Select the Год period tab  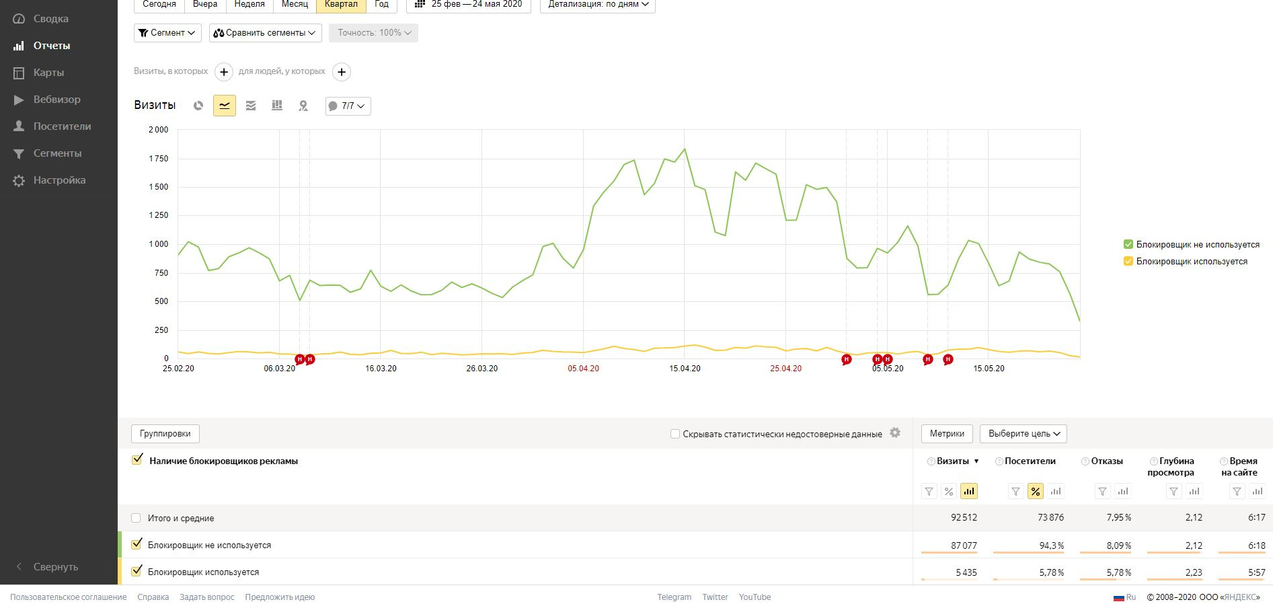click(381, 4)
